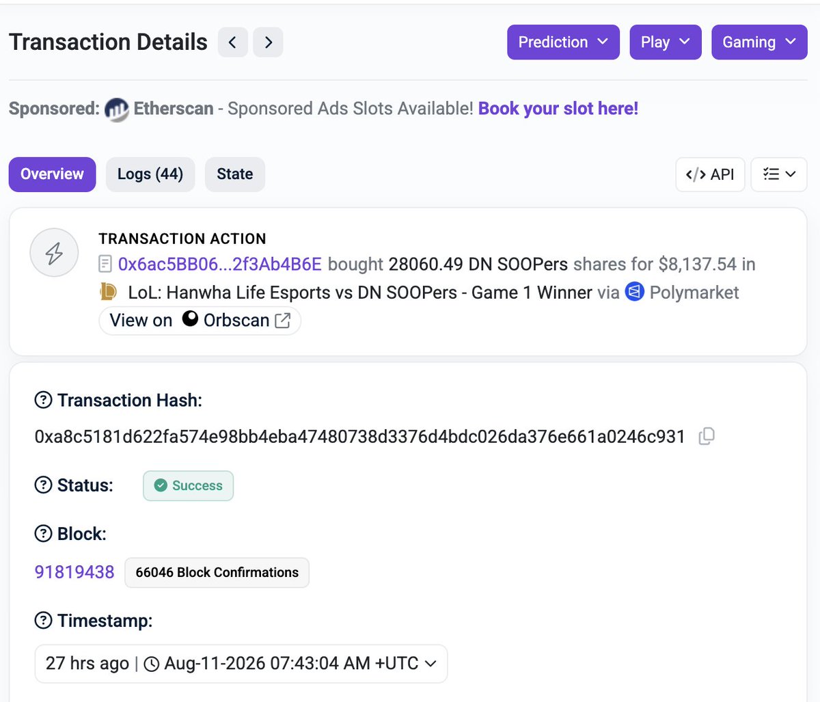This screenshot has width=820, height=702.
Task: Select the Overview tab
Action: [52, 174]
